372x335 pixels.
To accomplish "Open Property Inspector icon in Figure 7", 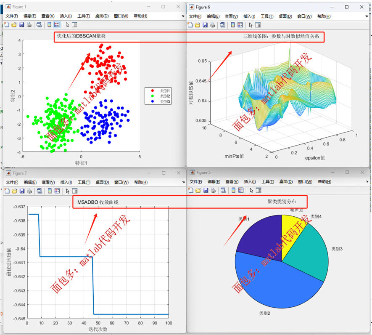I will coord(75,191).
